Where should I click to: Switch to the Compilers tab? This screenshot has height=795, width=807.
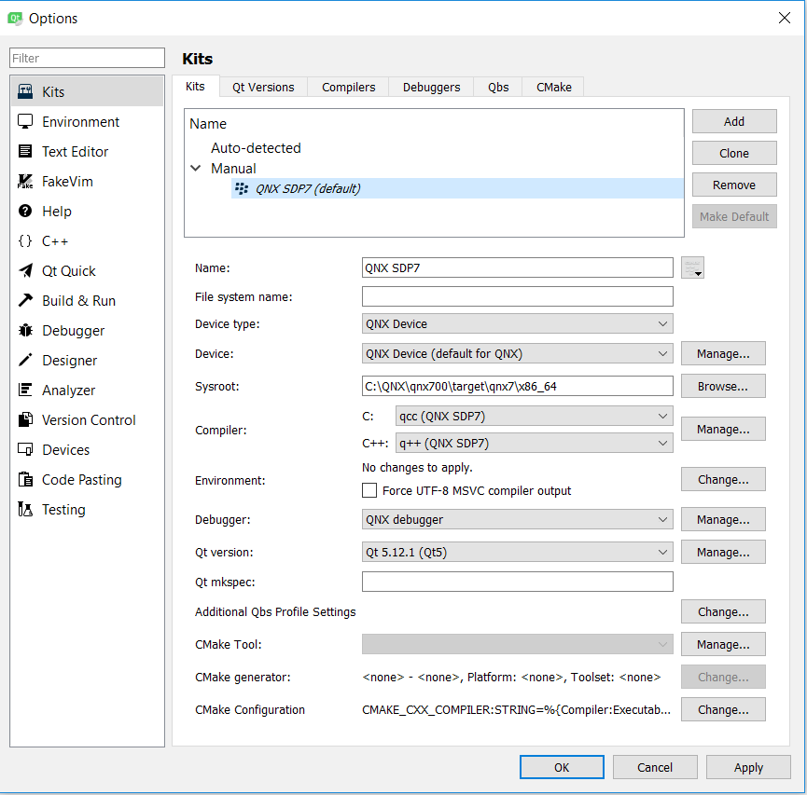[348, 88]
